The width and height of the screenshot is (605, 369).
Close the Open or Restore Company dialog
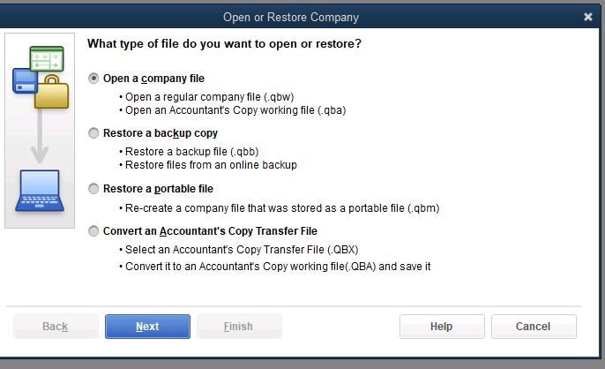coord(588,17)
